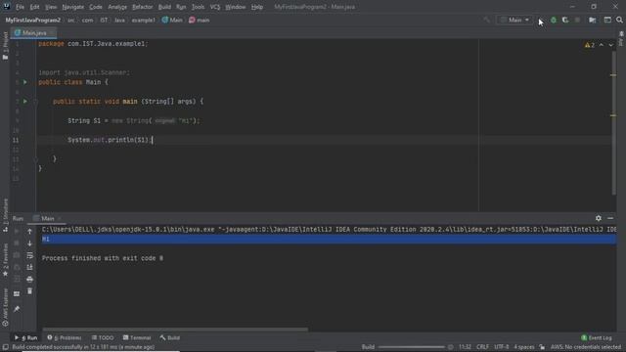Open the Event Log button
This screenshot has width=626, height=352.
pos(597,337)
